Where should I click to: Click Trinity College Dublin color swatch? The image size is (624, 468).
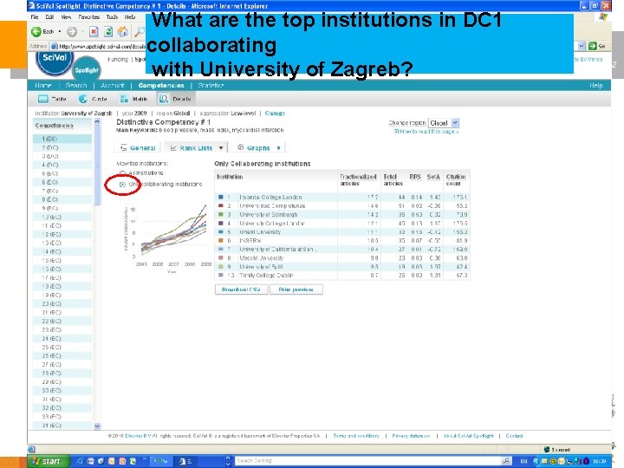point(220,275)
